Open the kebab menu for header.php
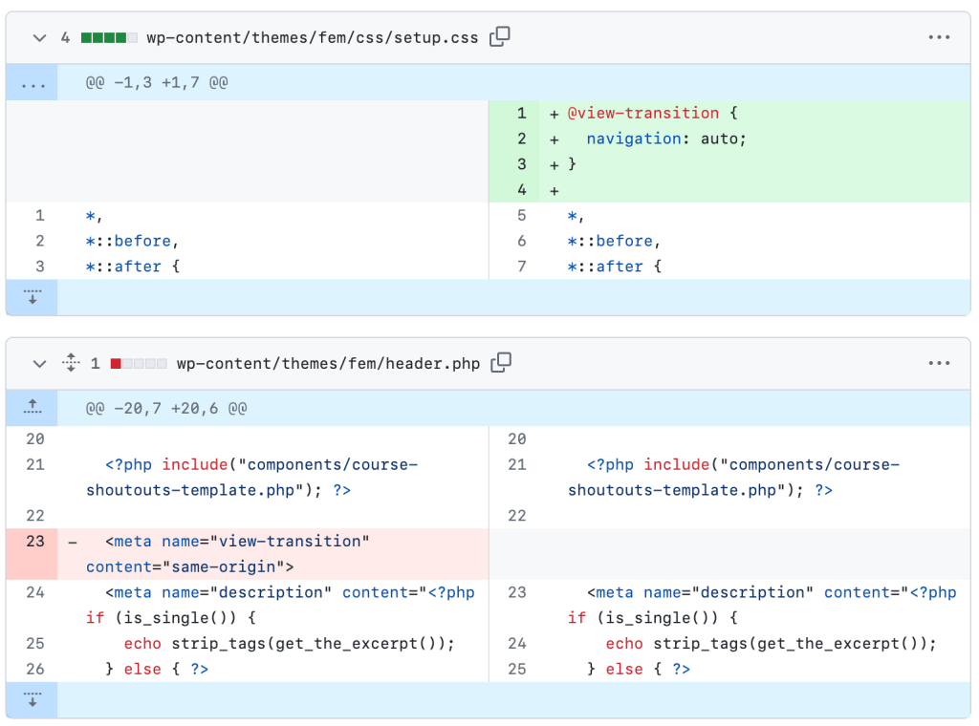This screenshot has width=979, height=726. [x=939, y=363]
